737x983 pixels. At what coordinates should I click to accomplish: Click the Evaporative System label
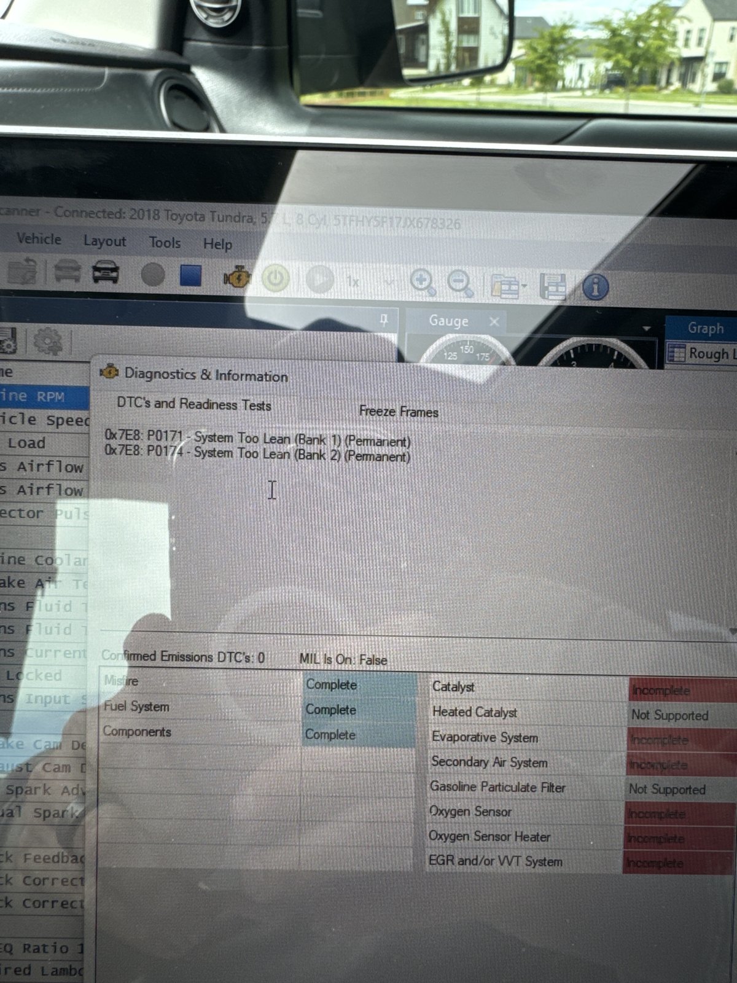(485, 737)
